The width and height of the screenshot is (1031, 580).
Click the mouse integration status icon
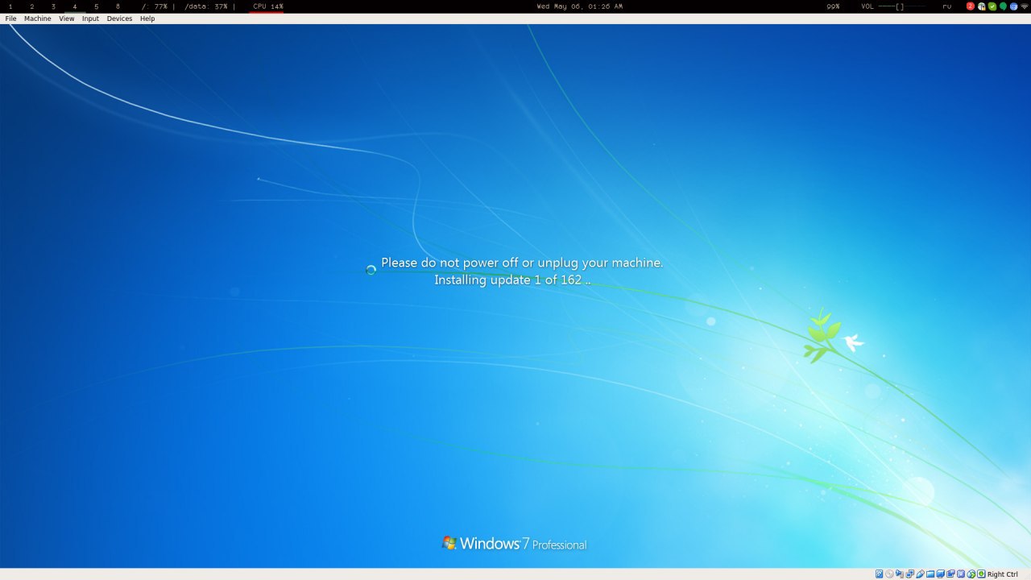point(971,574)
